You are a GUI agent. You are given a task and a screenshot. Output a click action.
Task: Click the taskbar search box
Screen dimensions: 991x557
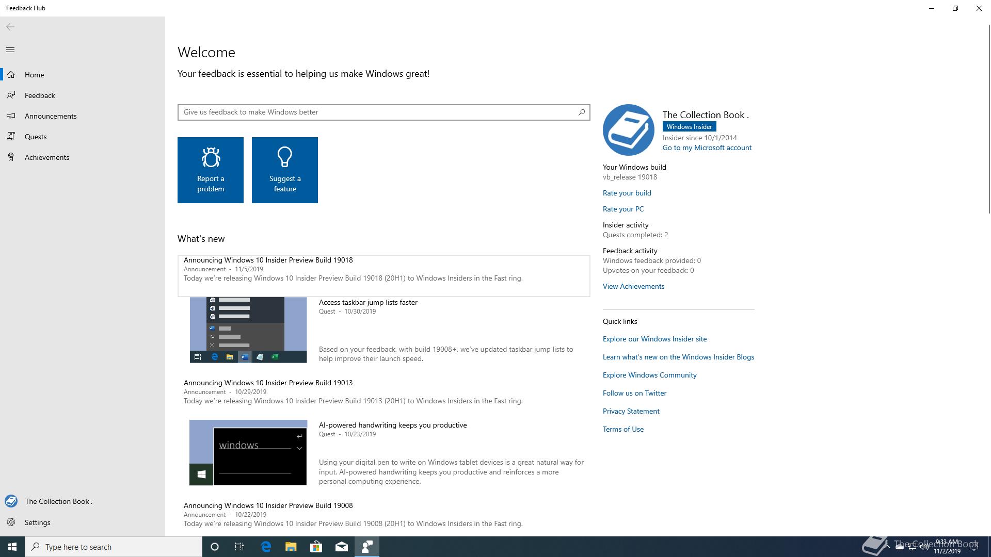pos(114,547)
